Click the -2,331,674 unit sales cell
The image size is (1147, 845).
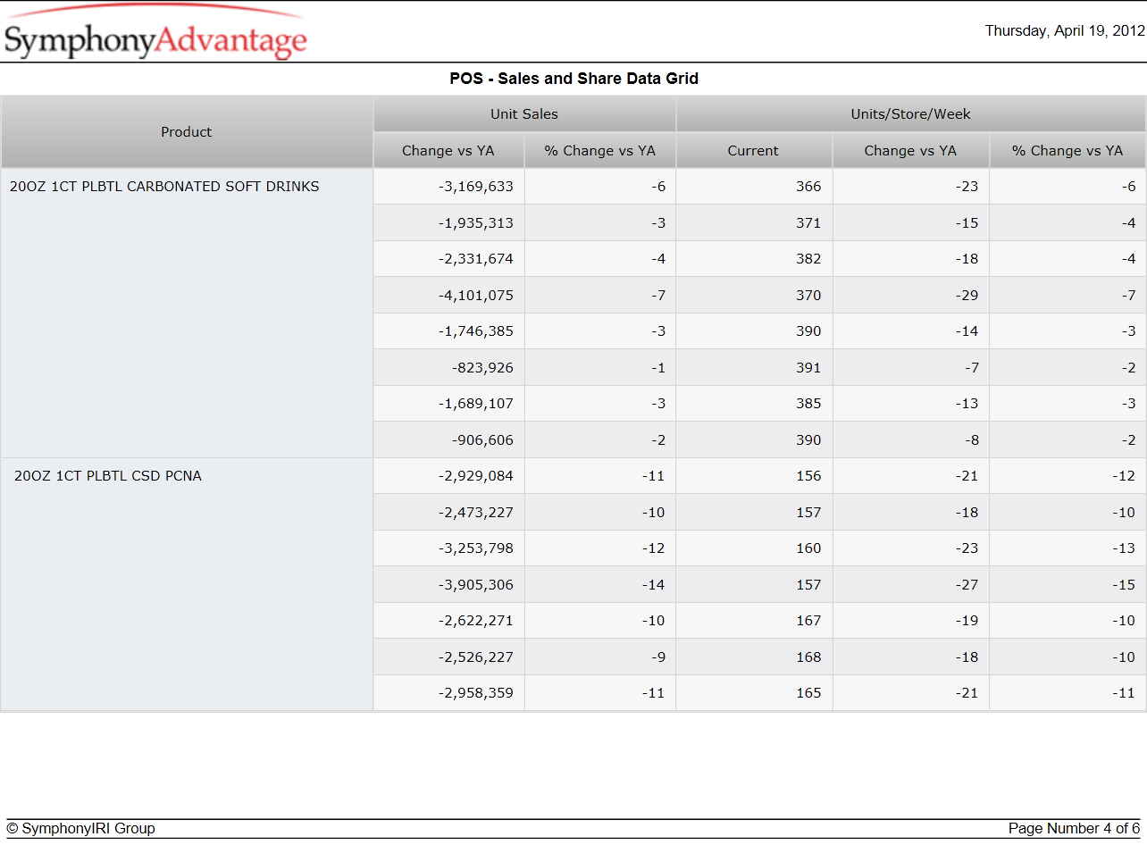448,259
